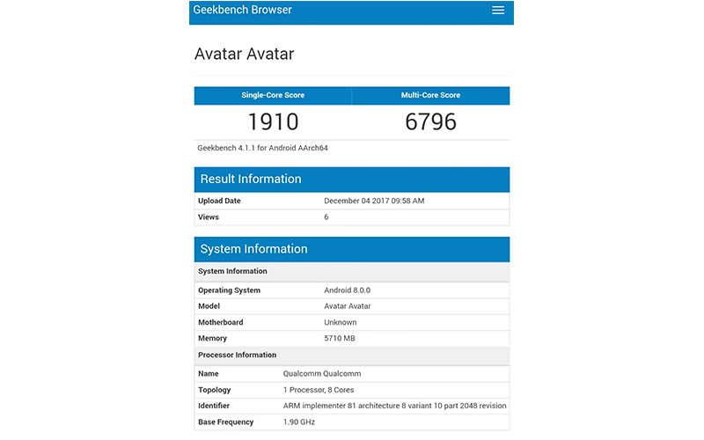Select the '5710 MB' memory value
Viewport: 704px width, 440px height.
click(x=340, y=339)
